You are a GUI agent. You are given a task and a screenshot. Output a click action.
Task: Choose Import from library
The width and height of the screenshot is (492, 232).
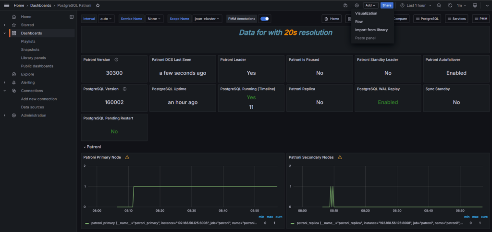372,30
